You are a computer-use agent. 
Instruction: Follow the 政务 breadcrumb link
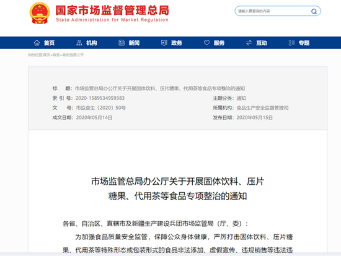pyautogui.click(x=56, y=55)
